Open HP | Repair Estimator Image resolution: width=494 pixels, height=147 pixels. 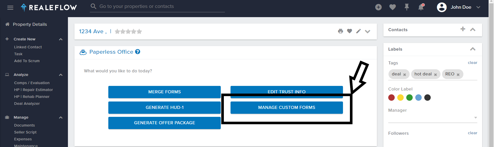pyautogui.click(x=33, y=90)
